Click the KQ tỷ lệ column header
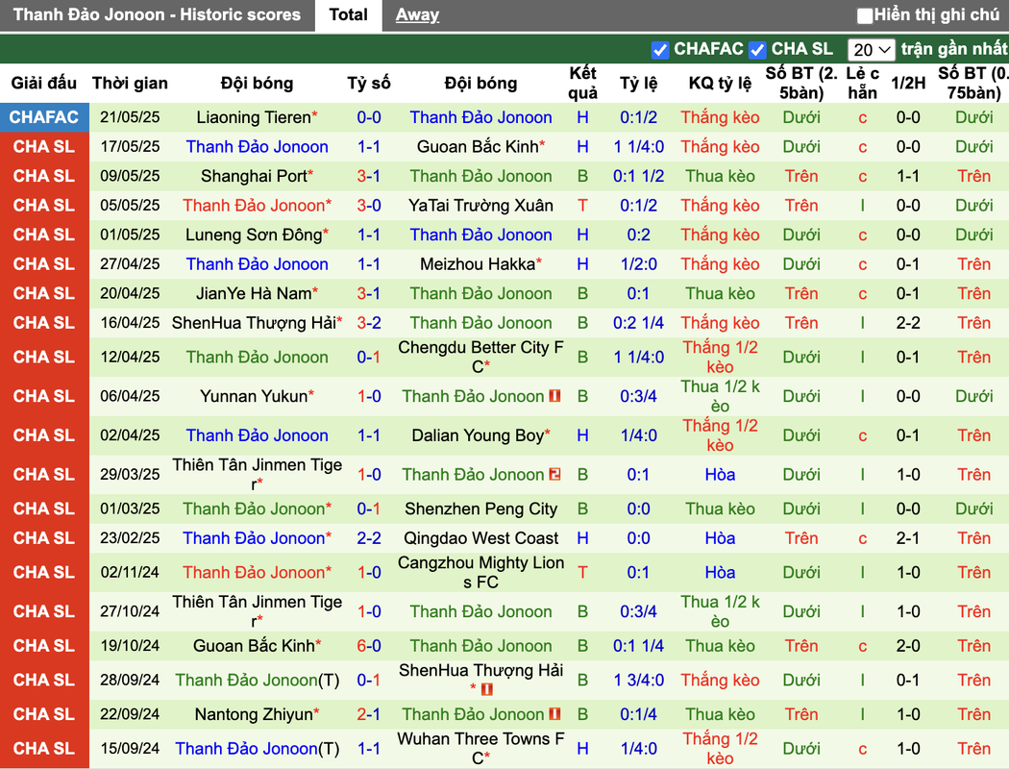This screenshot has height=769, width=1009. point(720,83)
